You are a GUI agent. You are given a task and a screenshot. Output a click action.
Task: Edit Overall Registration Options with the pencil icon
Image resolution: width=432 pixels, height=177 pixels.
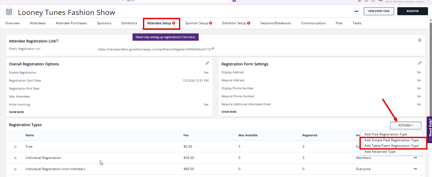[207, 63]
